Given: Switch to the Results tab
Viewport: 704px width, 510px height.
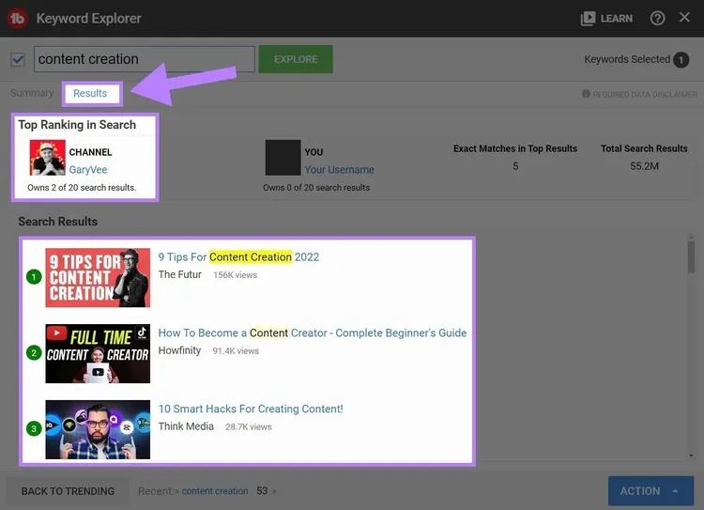Looking at the screenshot, I should tap(90, 94).
